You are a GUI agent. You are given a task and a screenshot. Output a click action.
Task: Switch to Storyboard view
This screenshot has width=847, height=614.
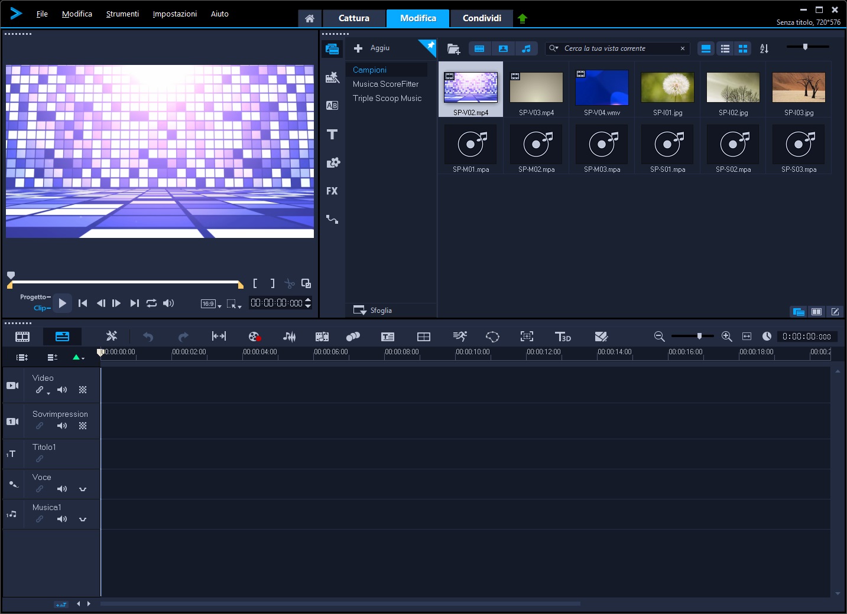(x=22, y=337)
